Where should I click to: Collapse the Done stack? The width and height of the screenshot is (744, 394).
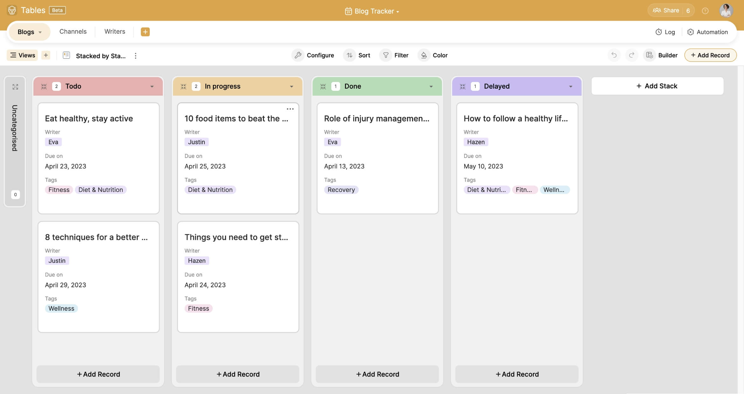pyautogui.click(x=323, y=86)
